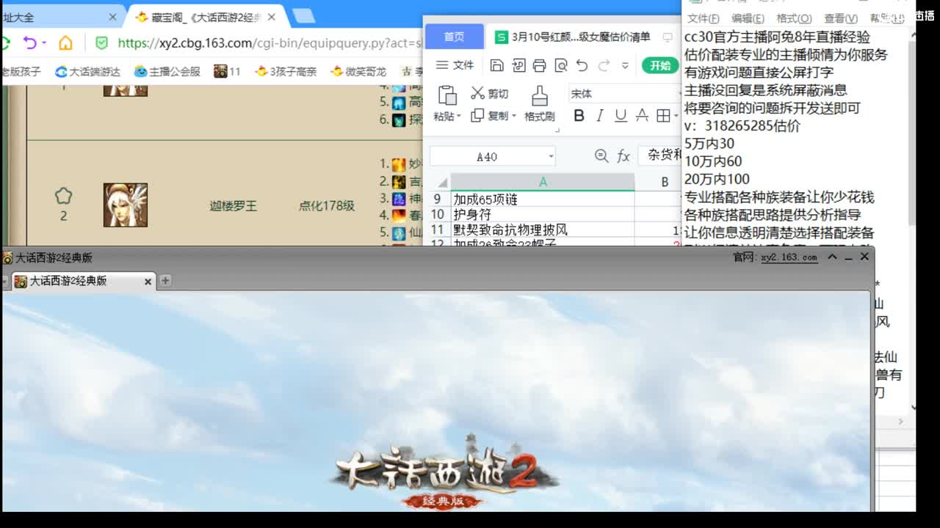The image size is (940, 528).
Task: Click the A40 name box
Action: 487,156
